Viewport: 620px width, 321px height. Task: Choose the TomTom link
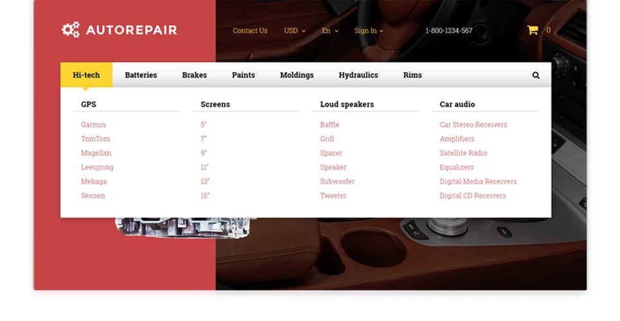point(96,139)
